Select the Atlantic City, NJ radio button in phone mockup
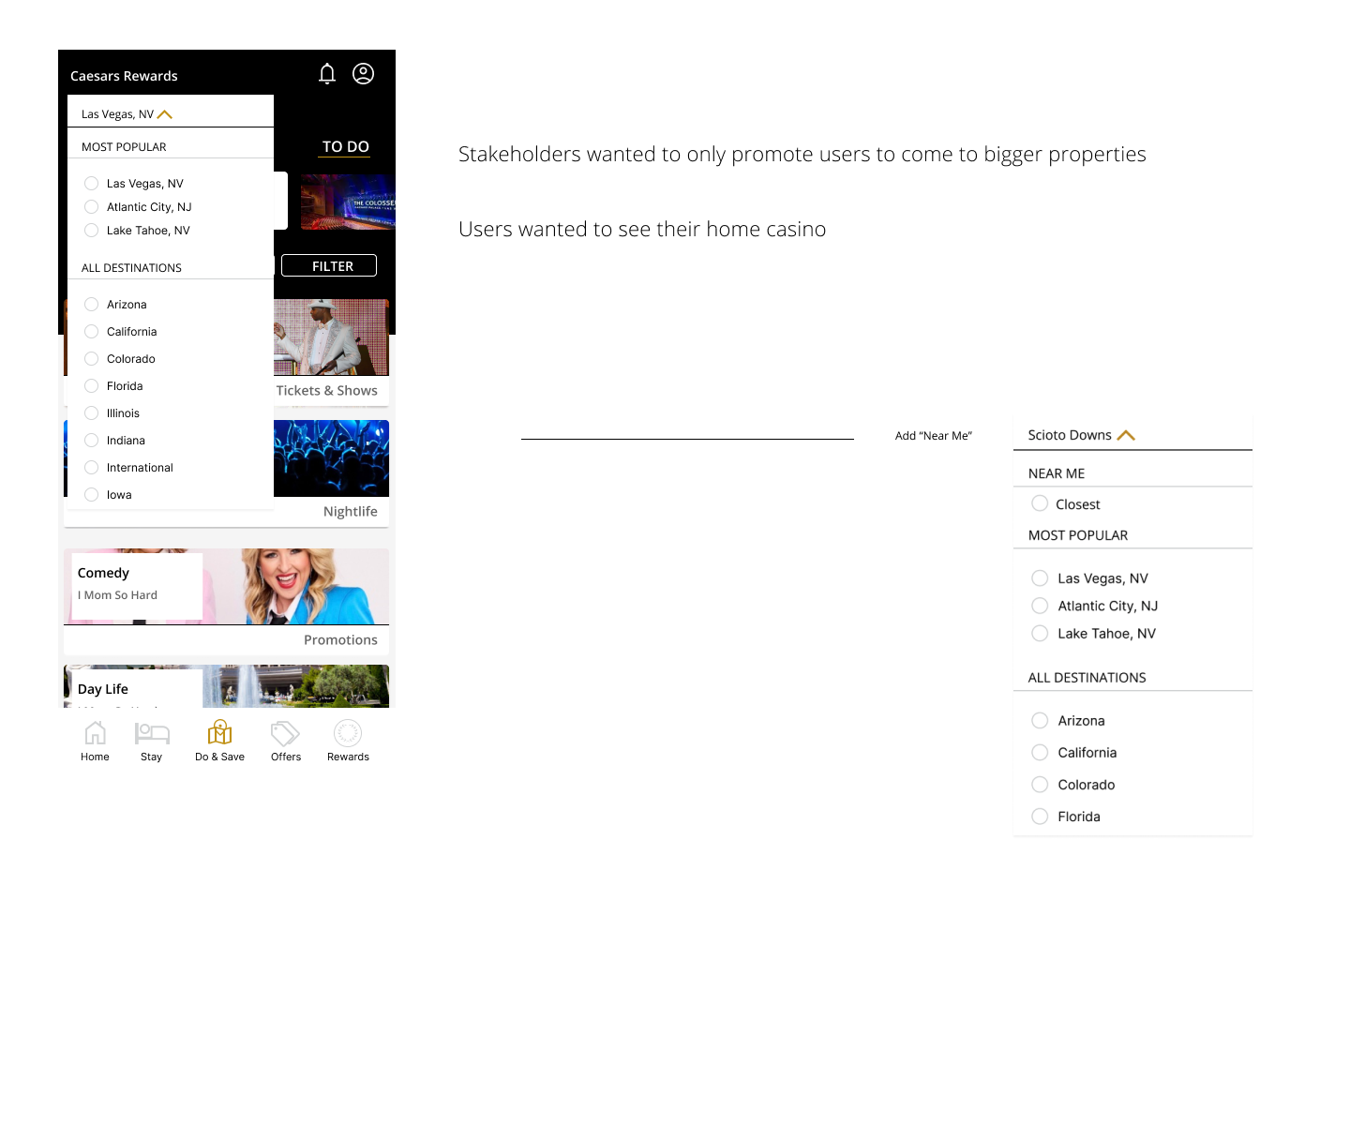The image size is (1350, 1125). [x=92, y=207]
